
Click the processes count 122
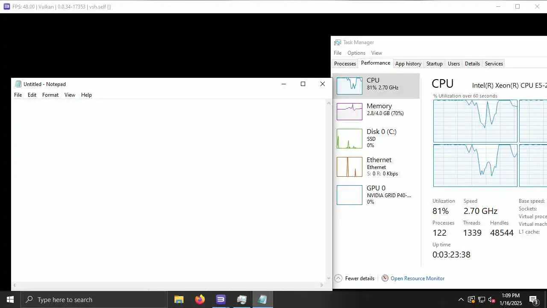coord(439,233)
